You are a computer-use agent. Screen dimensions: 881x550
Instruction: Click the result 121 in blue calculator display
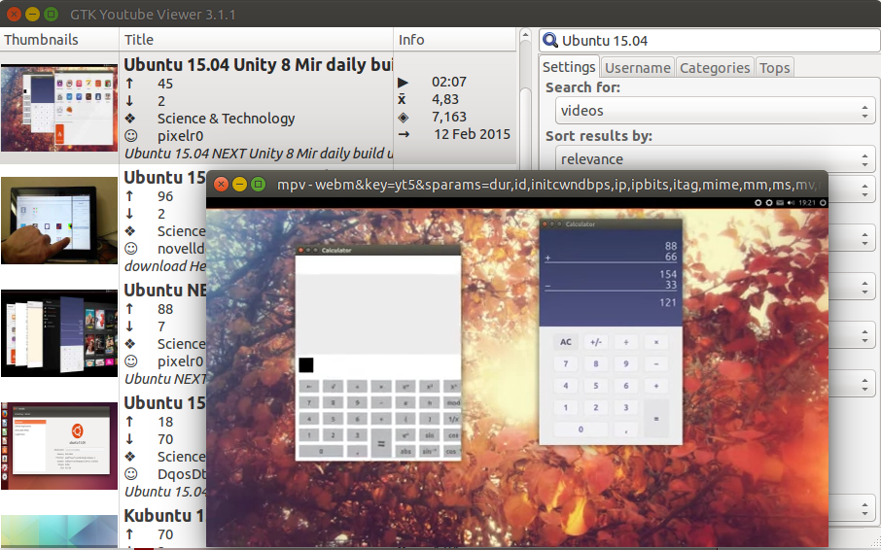[667, 302]
